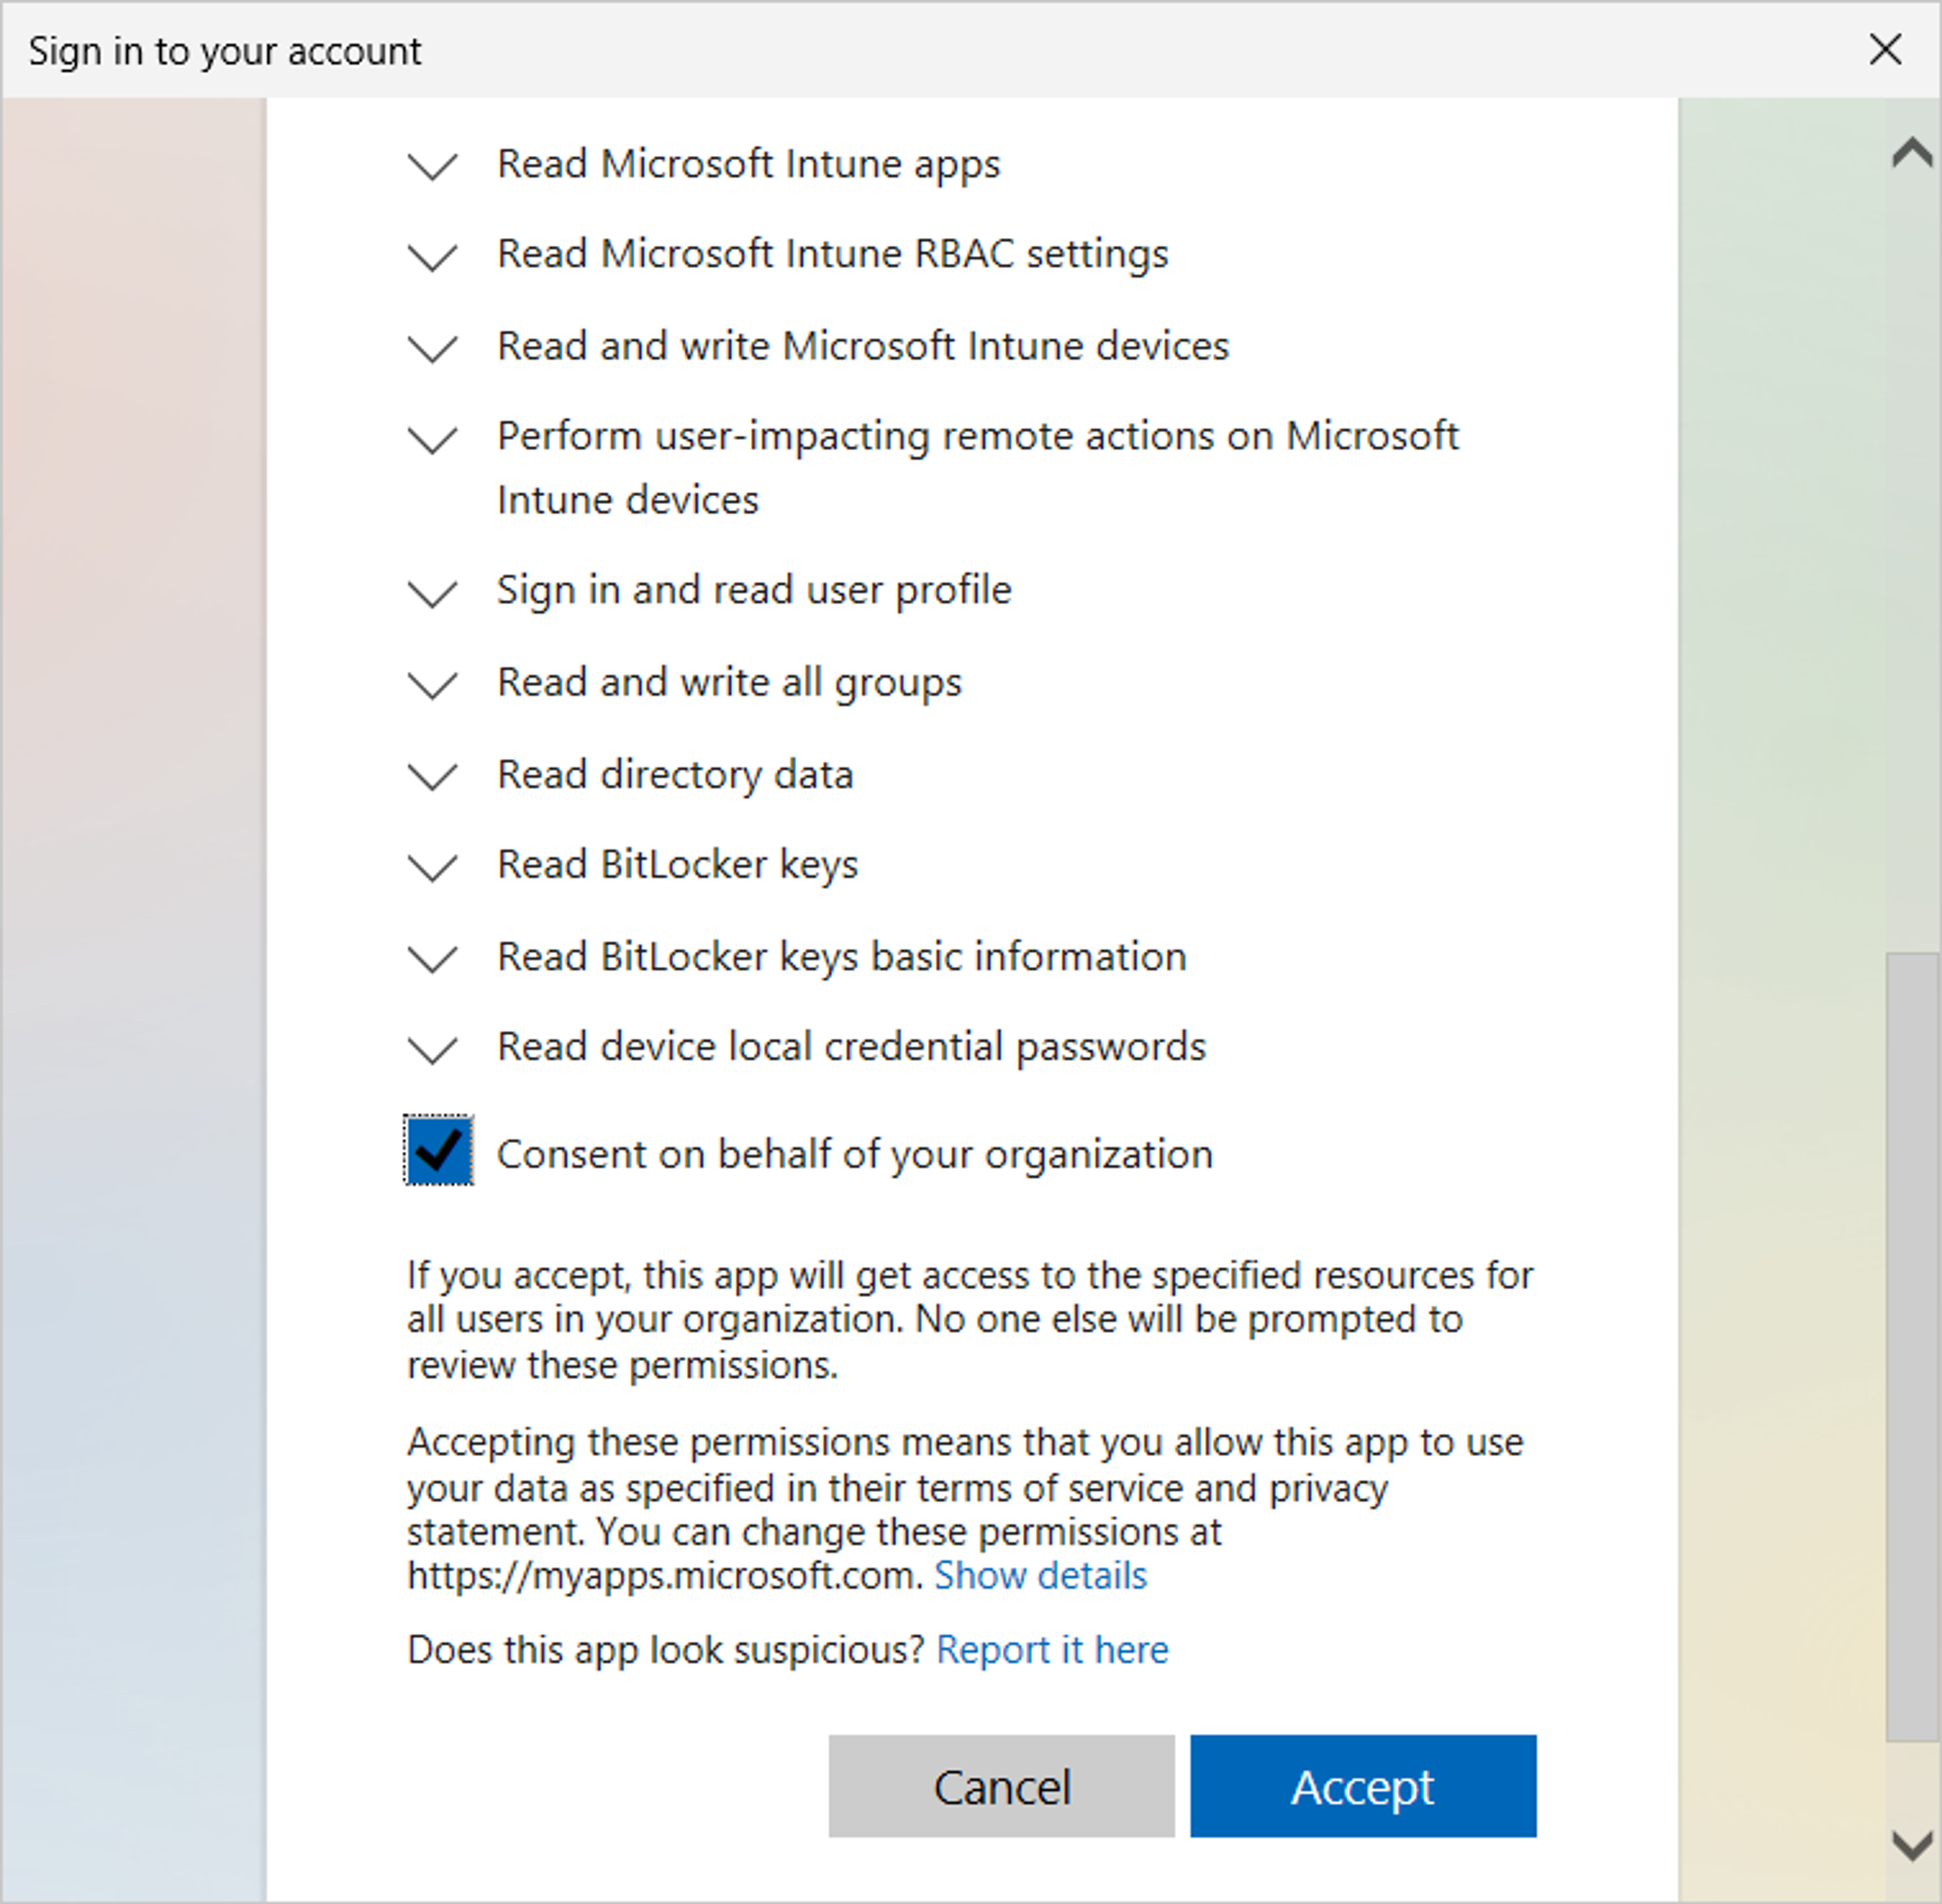Expand Read and write all groups chevron
1942x1904 pixels.
(433, 685)
